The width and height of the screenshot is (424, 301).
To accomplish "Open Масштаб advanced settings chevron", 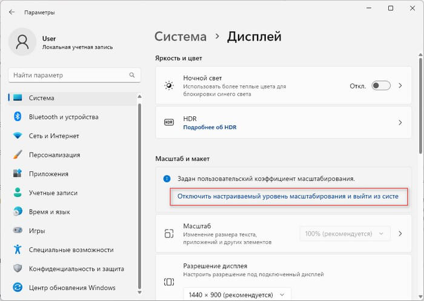I will 400,233.
